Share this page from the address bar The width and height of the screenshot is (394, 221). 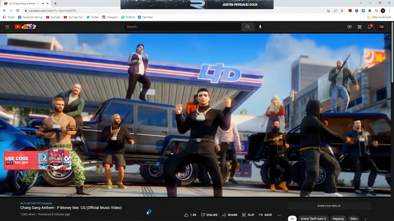pos(335,10)
